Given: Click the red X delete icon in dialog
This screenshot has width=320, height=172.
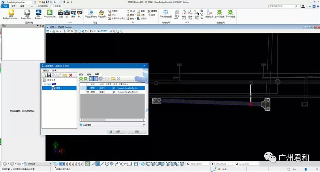Looking at the screenshot, I should coord(71,75).
